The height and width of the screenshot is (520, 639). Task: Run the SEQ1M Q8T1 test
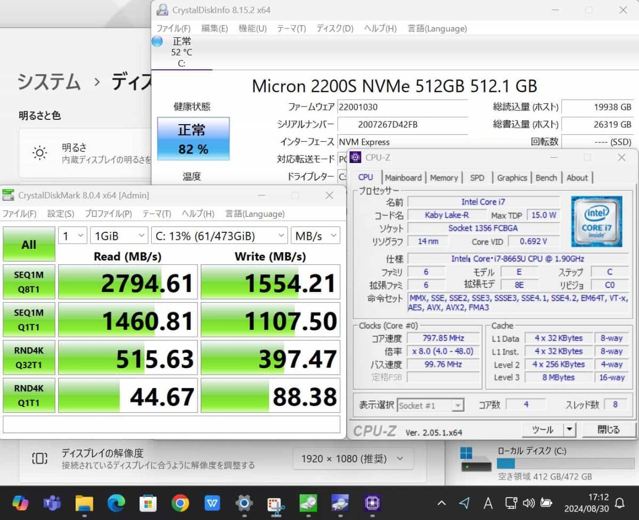(29, 282)
